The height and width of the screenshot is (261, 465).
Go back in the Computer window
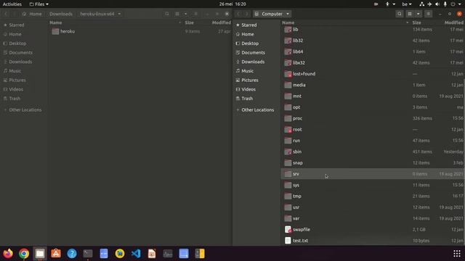pyautogui.click(x=238, y=14)
